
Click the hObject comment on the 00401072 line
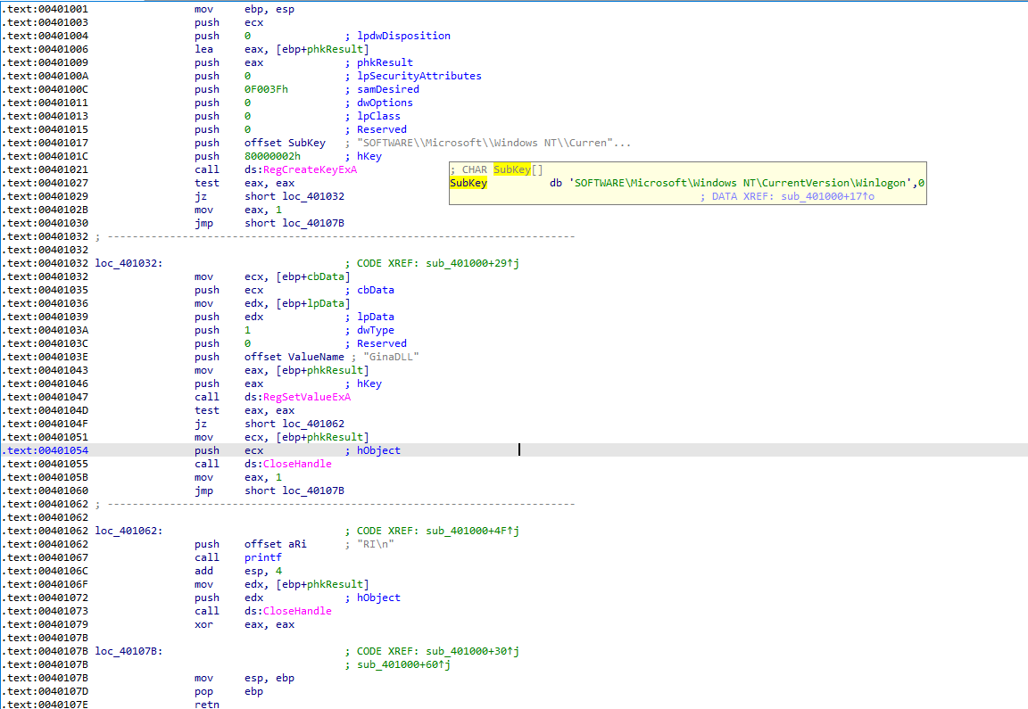(379, 598)
